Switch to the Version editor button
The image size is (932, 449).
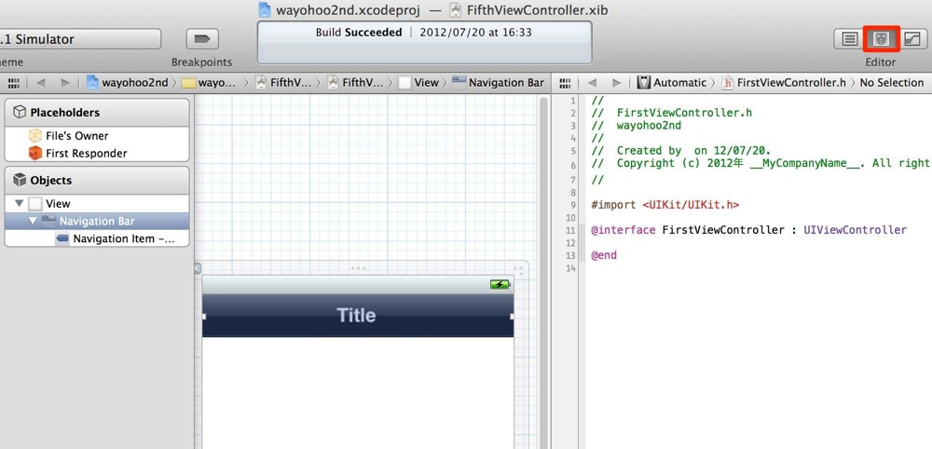(x=911, y=39)
